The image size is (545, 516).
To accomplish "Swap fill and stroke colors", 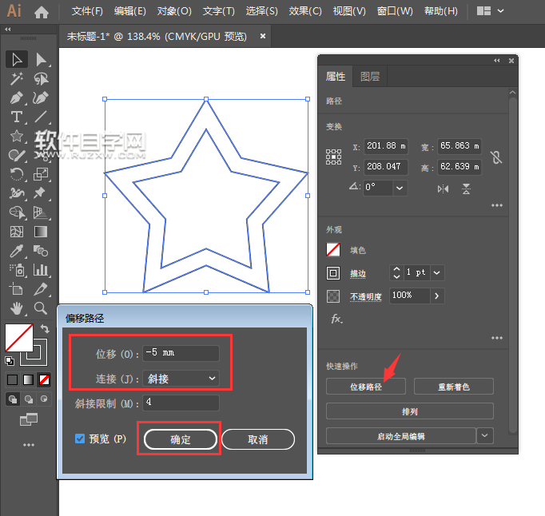I will pos(45,328).
